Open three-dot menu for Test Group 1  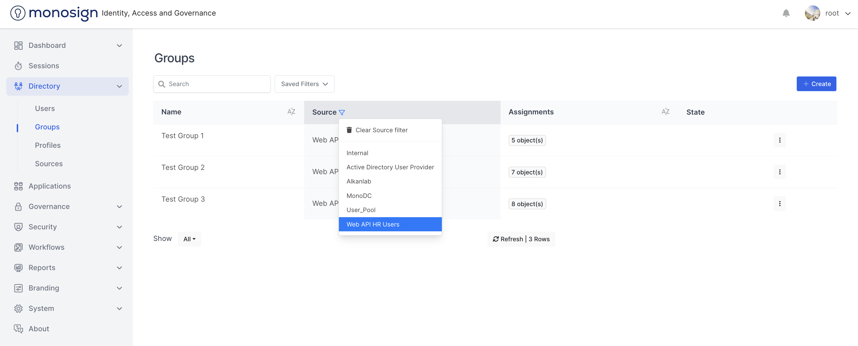tap(779, 140)
